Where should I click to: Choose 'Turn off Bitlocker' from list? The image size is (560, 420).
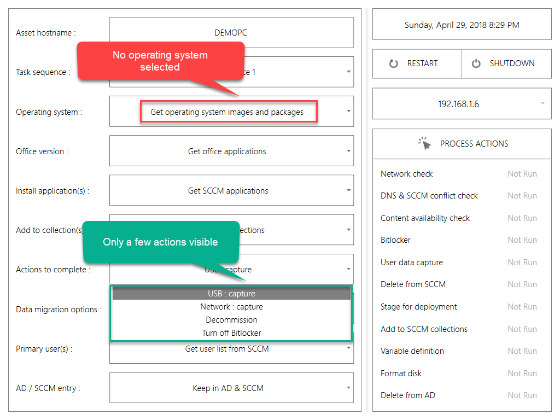[x=231, y=333]
